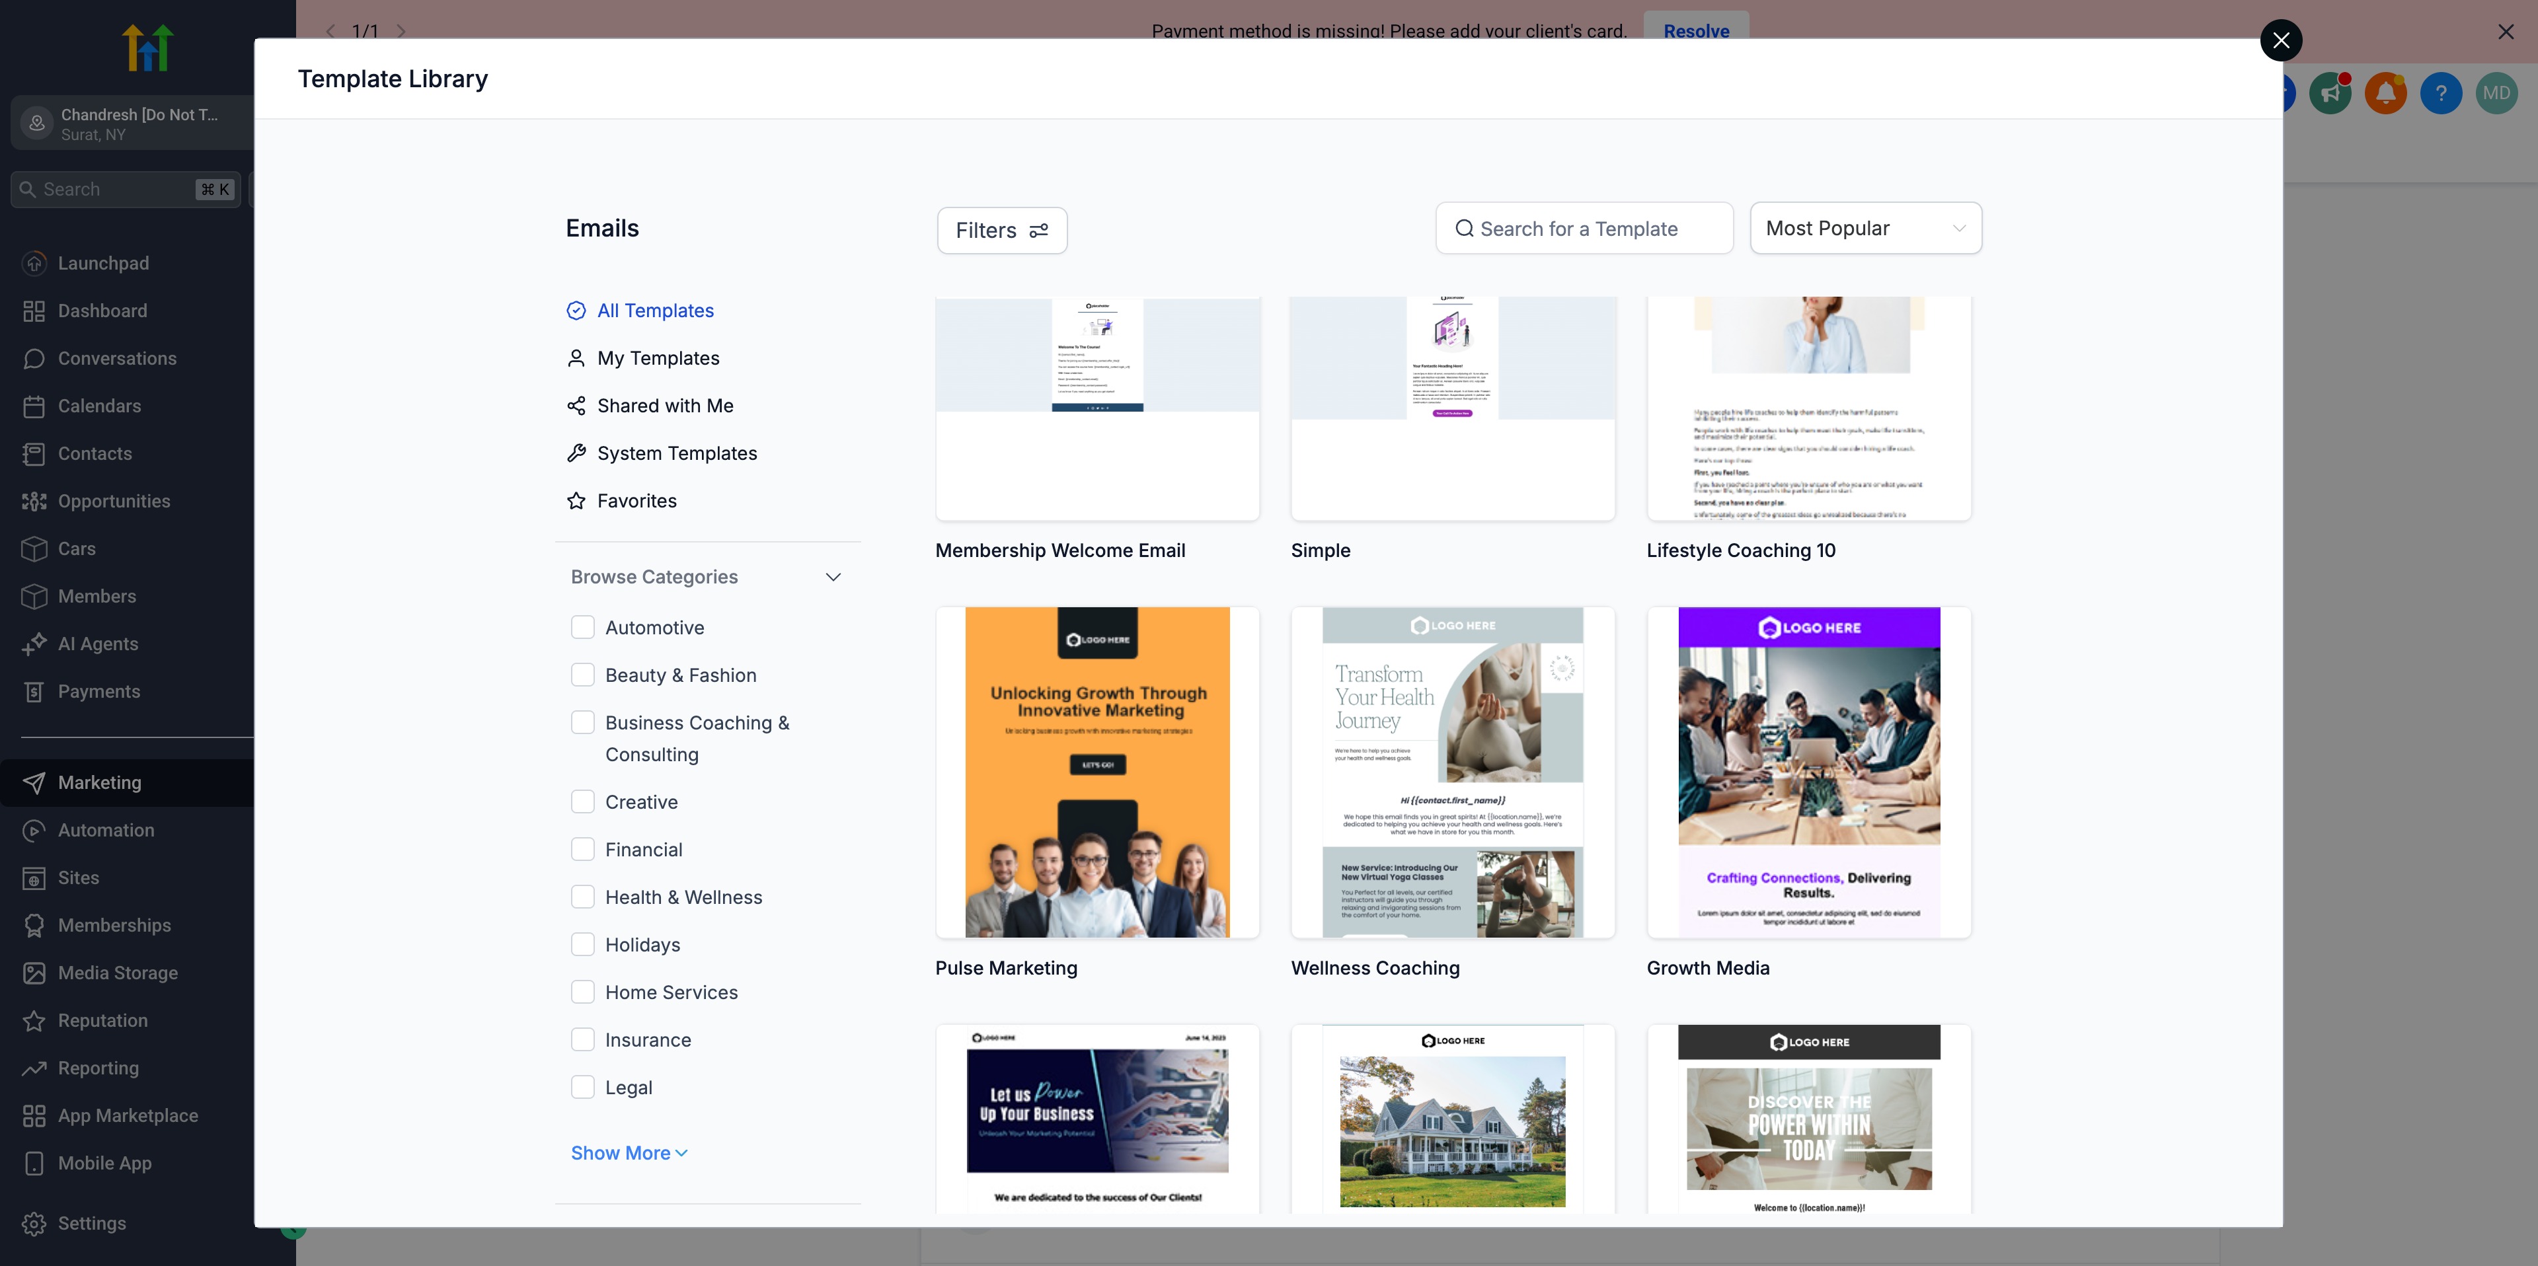2538x1266 pixels.
Task: Expand Show More categories
Action: pyautogui.click(x=629, y=1153)
